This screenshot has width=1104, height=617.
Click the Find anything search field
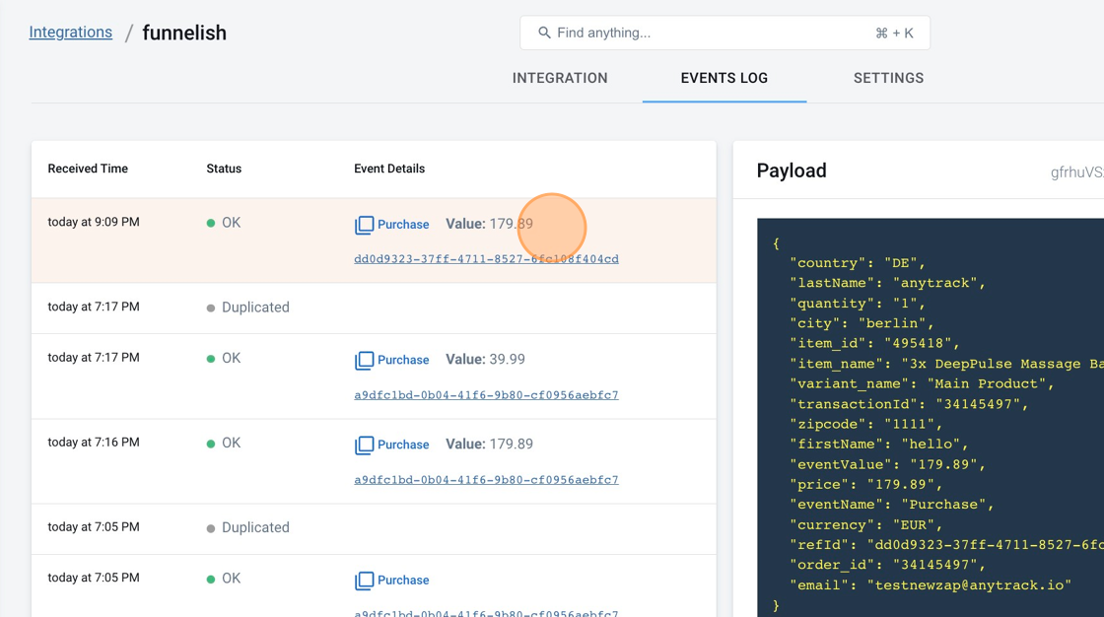point(724,34)
